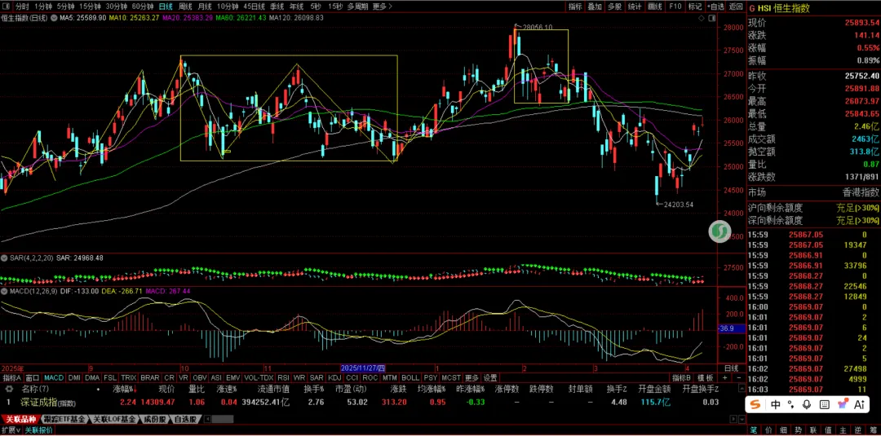
Task: Click scroll-down arrow at table bottom right
Action: (741, 420)
